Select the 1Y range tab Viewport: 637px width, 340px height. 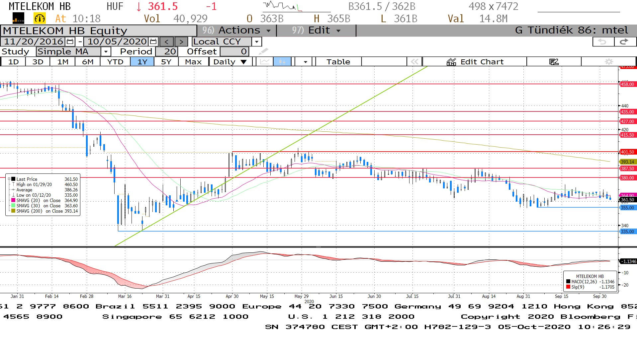click(142, 62)
